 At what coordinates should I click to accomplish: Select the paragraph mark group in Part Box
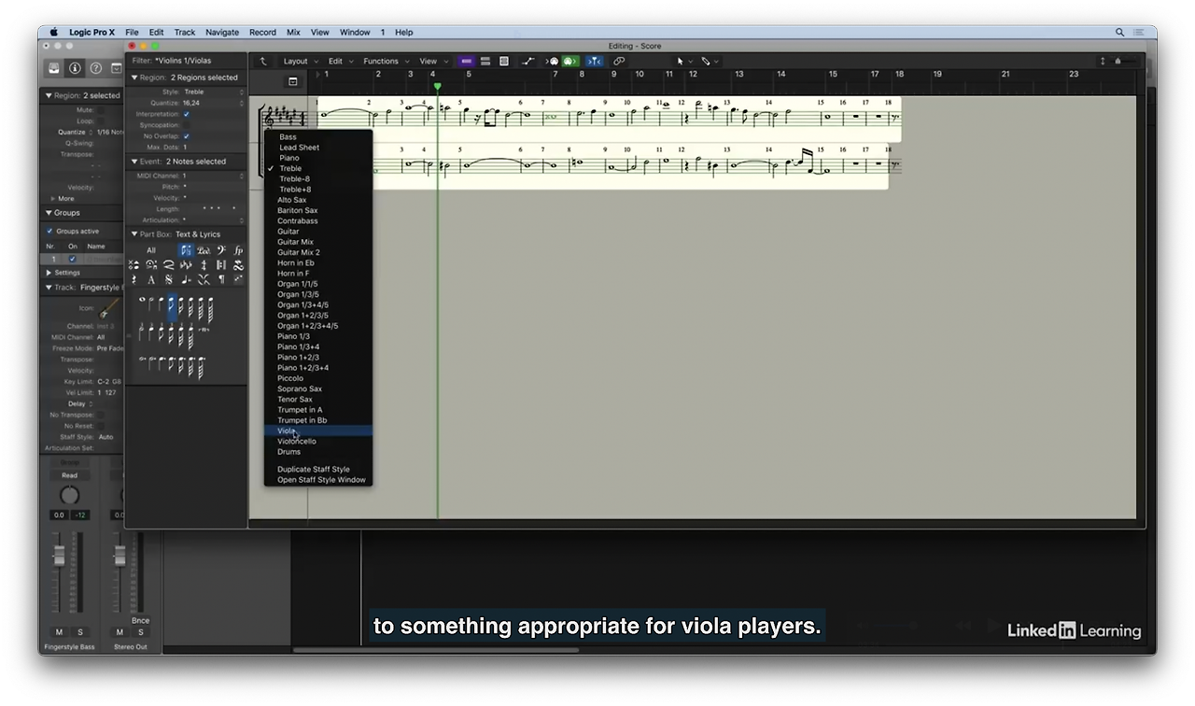[x=221, y=279]
